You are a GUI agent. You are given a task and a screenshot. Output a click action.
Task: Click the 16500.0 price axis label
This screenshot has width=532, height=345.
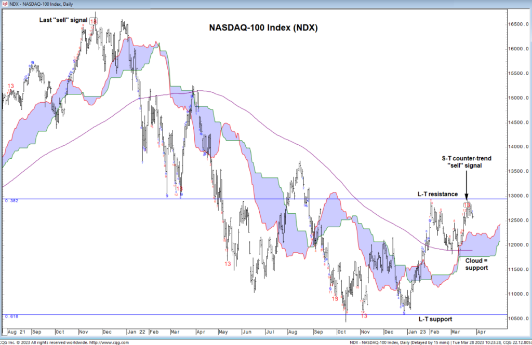518,24
